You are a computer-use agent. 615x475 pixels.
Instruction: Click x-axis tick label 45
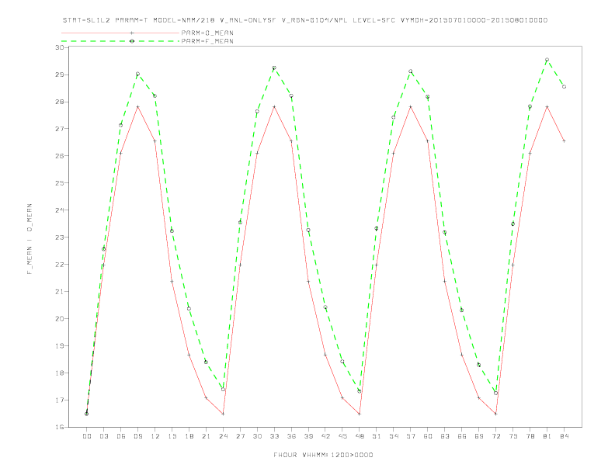342,436
